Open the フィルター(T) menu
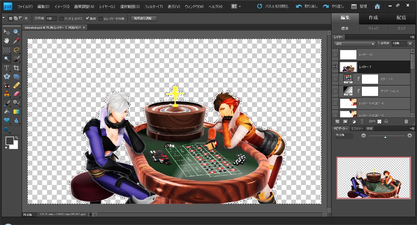Image resolution: width=417 pixels, height=225 pixels. tap(154, 6)
